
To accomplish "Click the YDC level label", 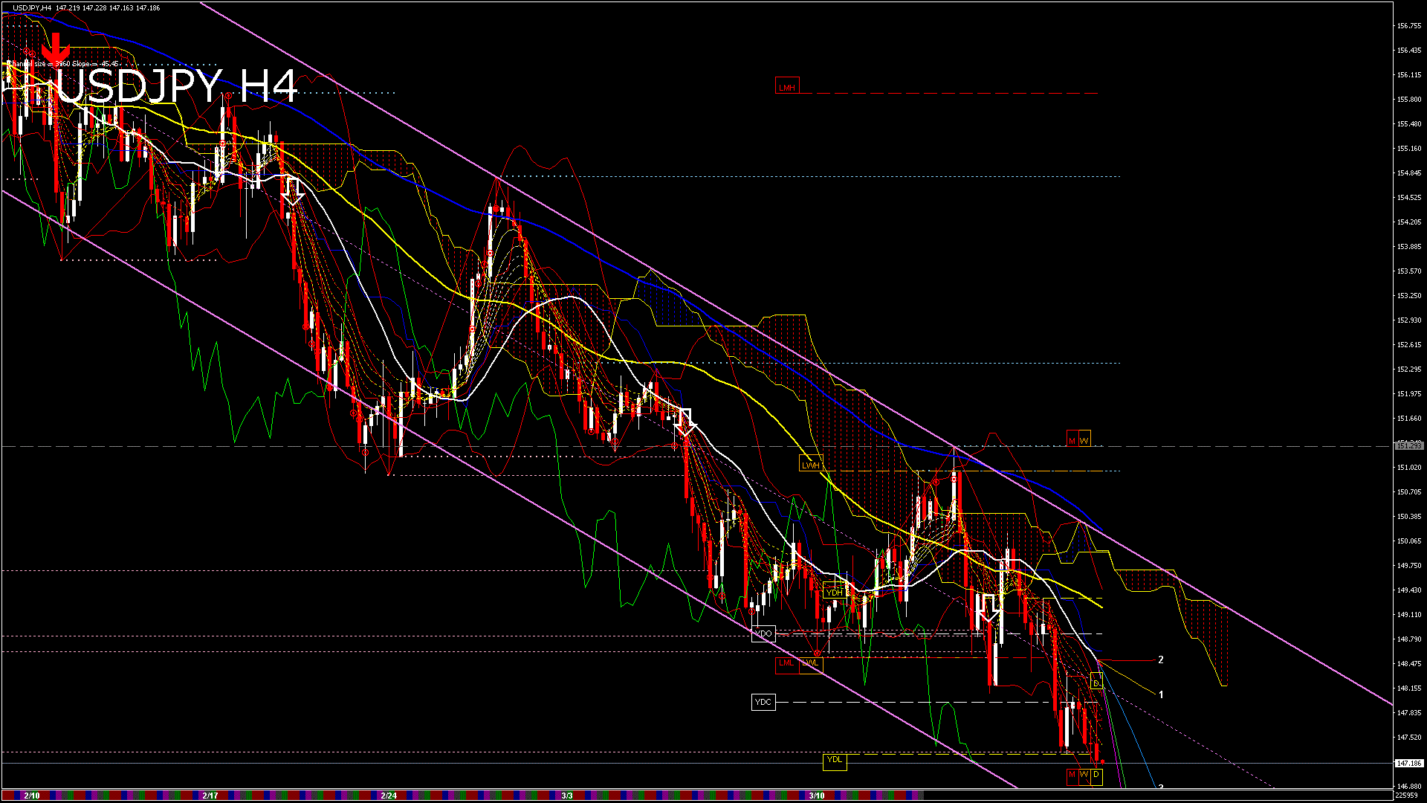I will pyautogui.click(x=763, y=702).
